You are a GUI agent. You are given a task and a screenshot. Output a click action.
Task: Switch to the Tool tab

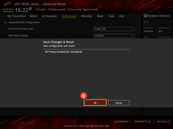111,16
